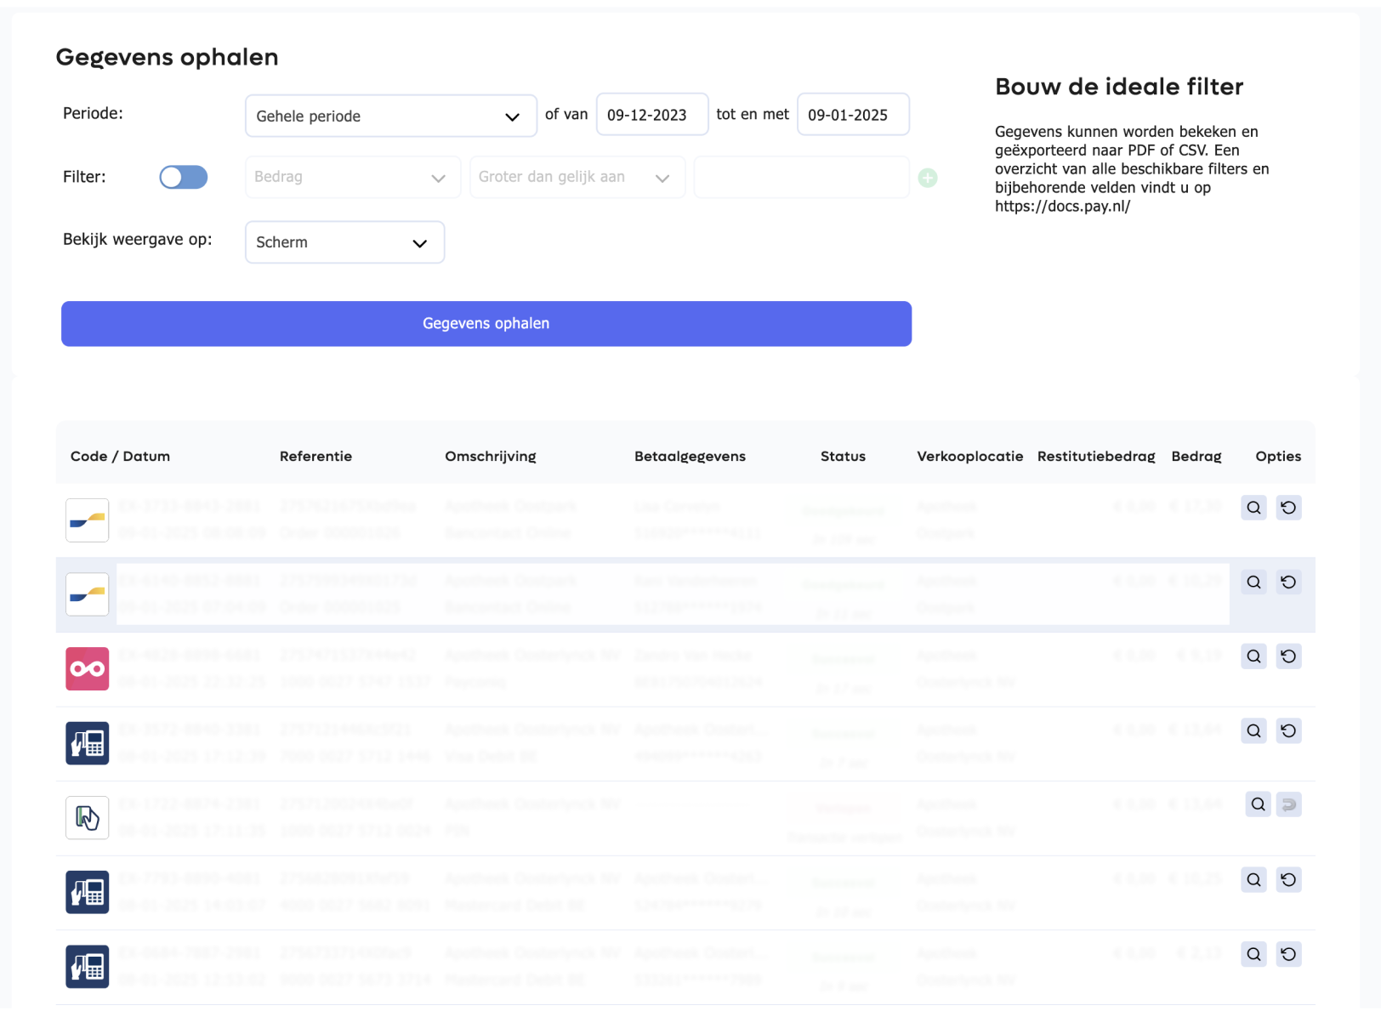Click refund arrow in the Payconiq row
This screenshot has height=1017, width=1381.
tap(1288, 656)
